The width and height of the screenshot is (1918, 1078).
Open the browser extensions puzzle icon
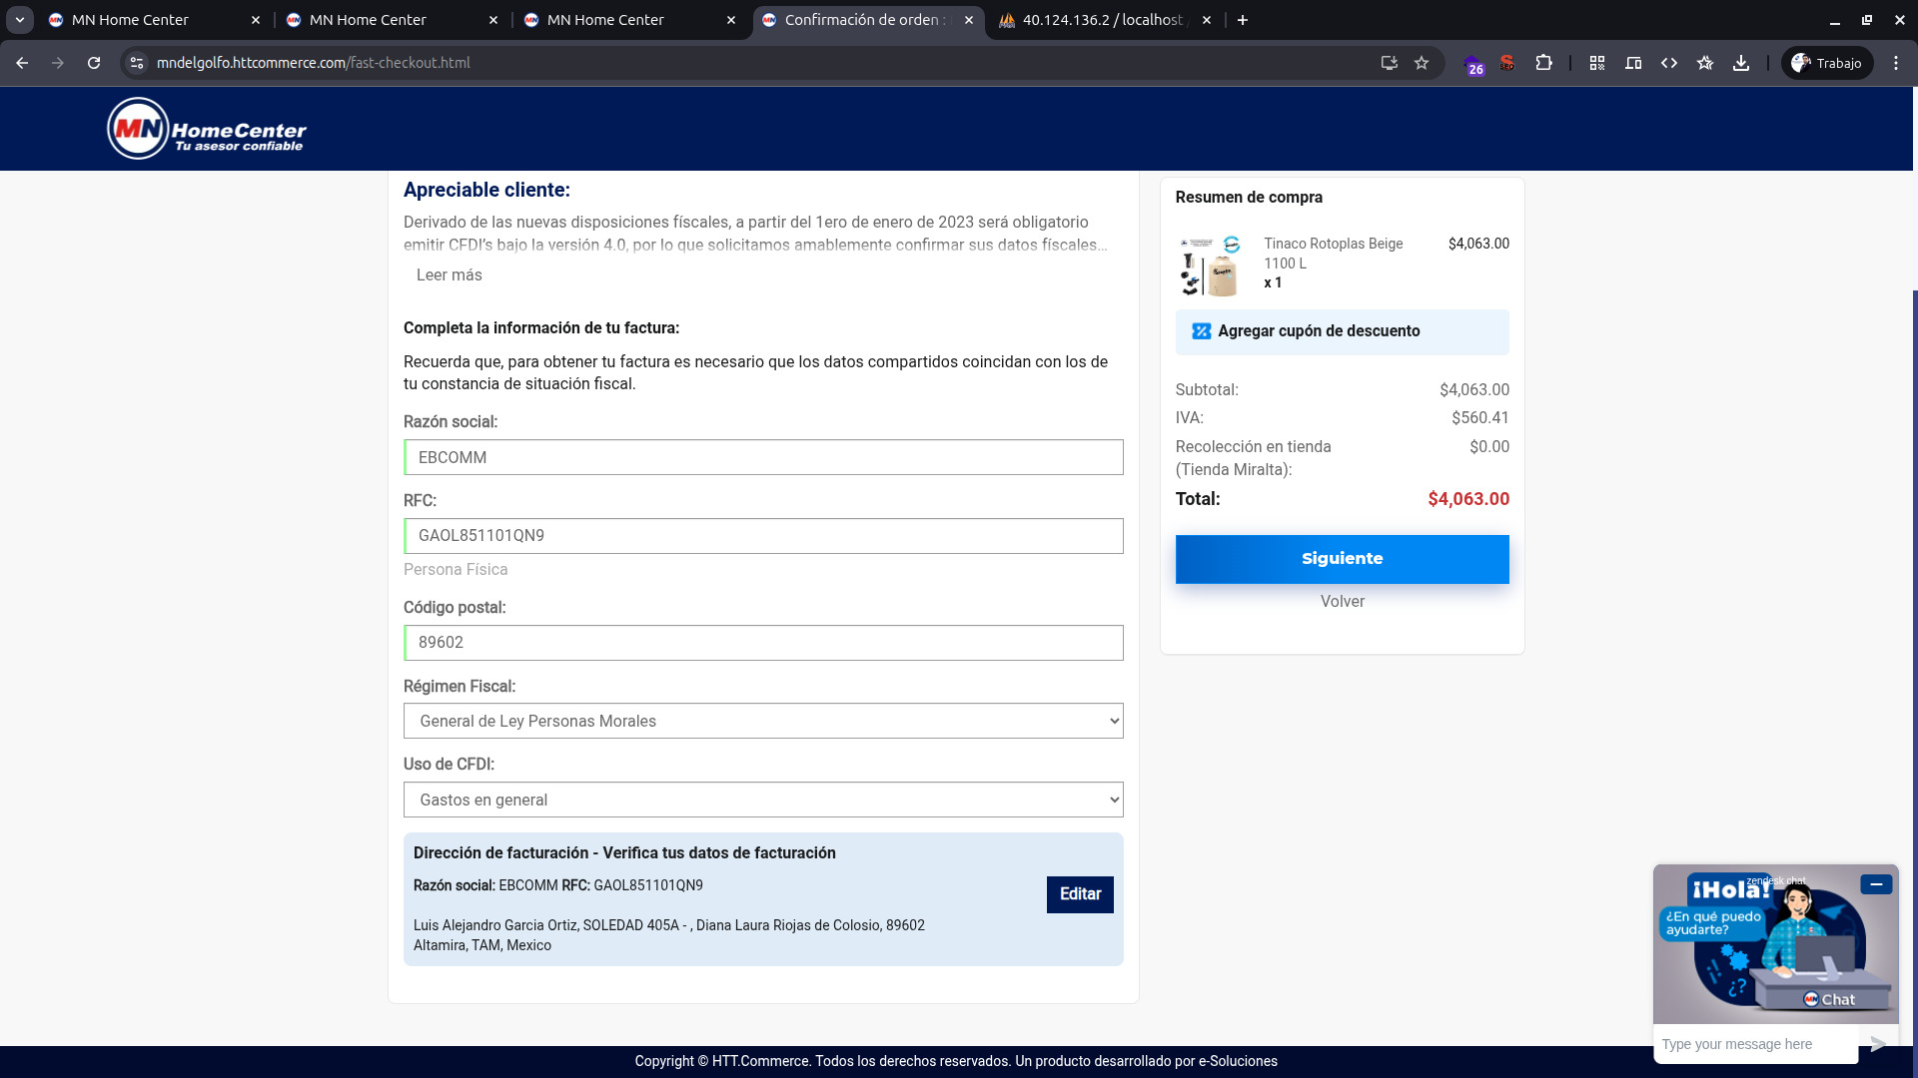click(x=1543, y=63)
